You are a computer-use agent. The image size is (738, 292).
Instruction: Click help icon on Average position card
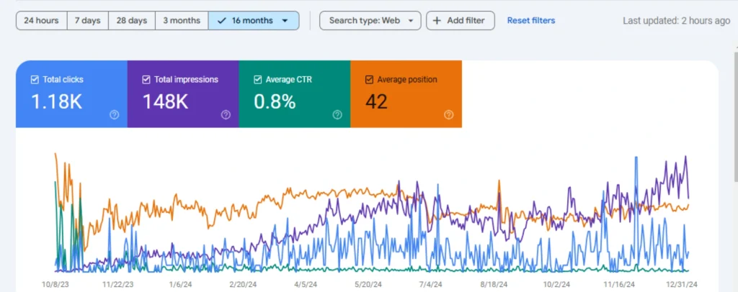tap(449, 114)
